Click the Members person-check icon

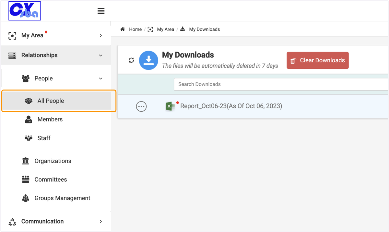click(x=29, y=119)
